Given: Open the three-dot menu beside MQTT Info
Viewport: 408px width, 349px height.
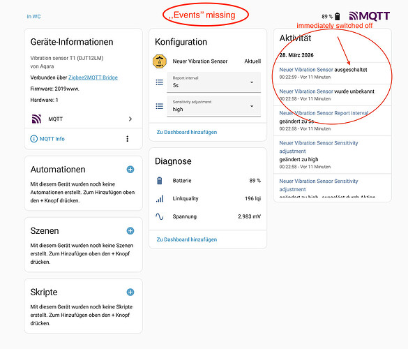Looking at the screenshot, I should pos(127,139).
